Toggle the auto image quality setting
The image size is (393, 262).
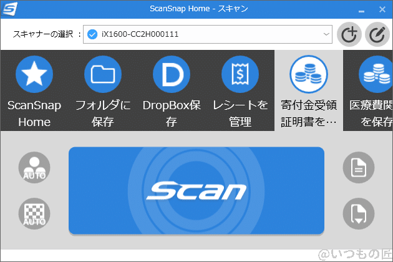coord(34,213)
